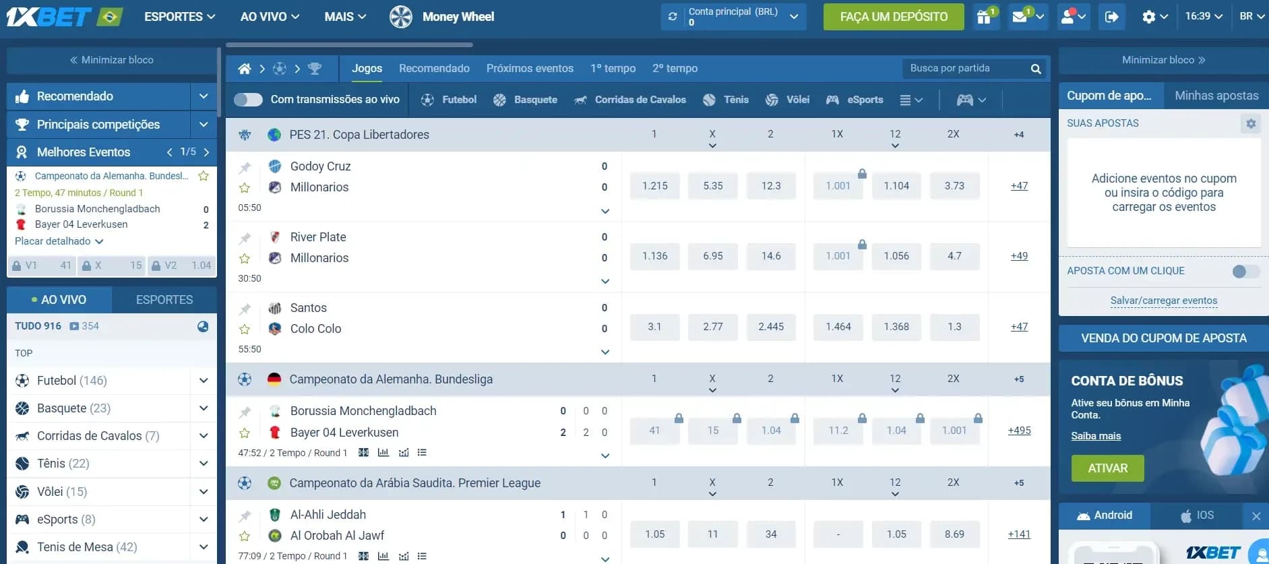Favorite the Santos vs Colo Colo star

pos(245,330)
